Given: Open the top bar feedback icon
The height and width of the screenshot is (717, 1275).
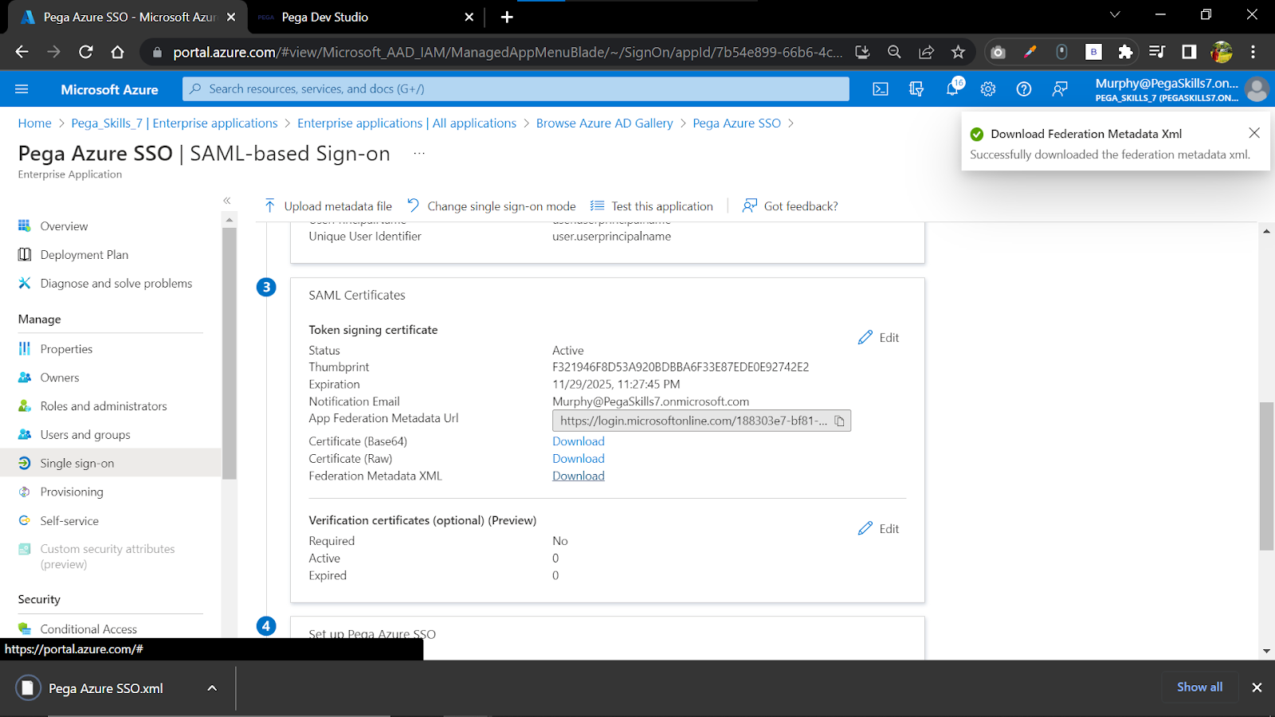Looking at the screenshot, I should tap(1060, 89).
